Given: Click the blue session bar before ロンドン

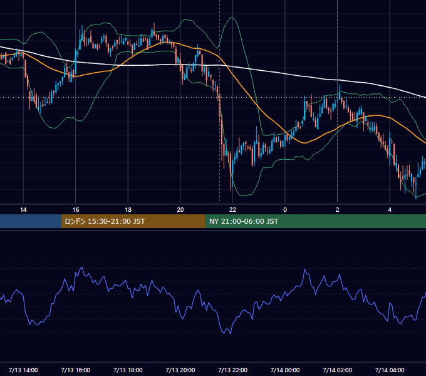Looking at the screenshot, I should point(31,221).
